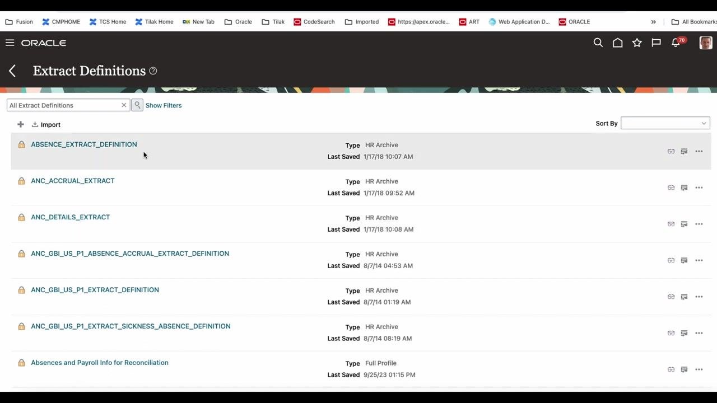Click glasses view icon for ABSENCE_EXTRACT_DEFINITION
Image resolution: width=717 pixels, height=403 pixels.
671,151
